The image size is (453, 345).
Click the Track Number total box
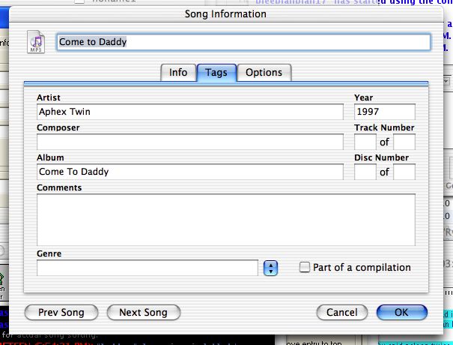pyautogui.click(x=404, y=142)
